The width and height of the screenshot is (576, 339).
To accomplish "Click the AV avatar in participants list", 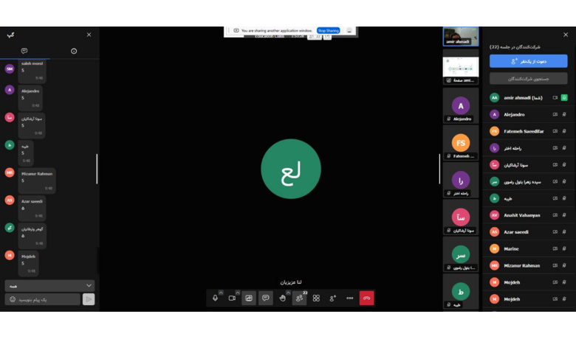I will (x=495, y=215).
